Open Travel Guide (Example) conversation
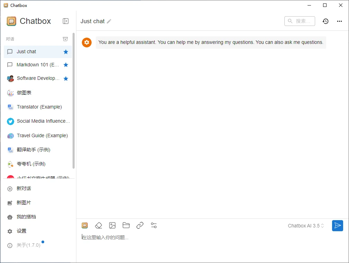The image size is (349, 263). (38, 135)
